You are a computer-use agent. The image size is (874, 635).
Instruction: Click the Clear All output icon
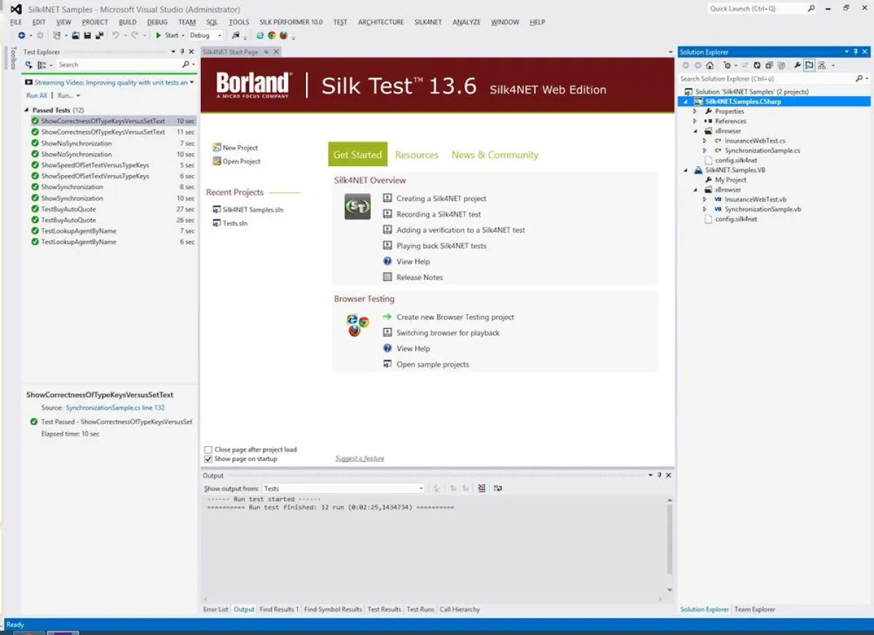click(481, 488)
